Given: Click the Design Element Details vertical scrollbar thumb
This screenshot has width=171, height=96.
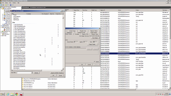Looking at the screenshot, I should point(63,18).
